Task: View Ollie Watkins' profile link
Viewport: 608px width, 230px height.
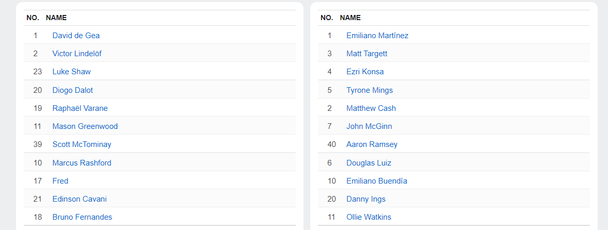Action: [369, 217]
